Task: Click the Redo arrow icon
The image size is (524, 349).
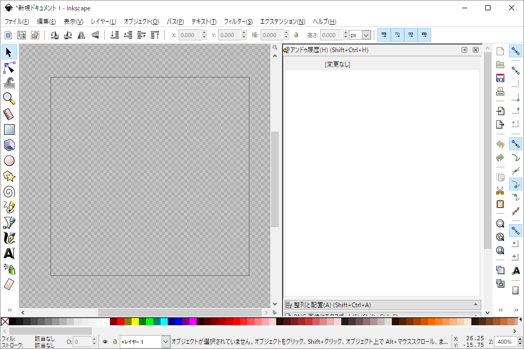Action: click(500, 157)
